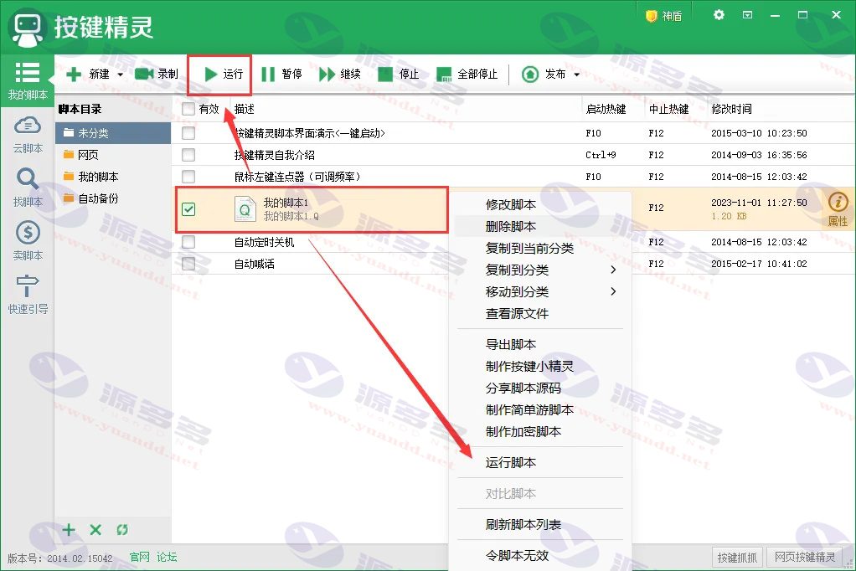Viewport: 856px width, 571px height.
Task: Select the 我的脚本 folder in directory
Action: tap(113, 177)
